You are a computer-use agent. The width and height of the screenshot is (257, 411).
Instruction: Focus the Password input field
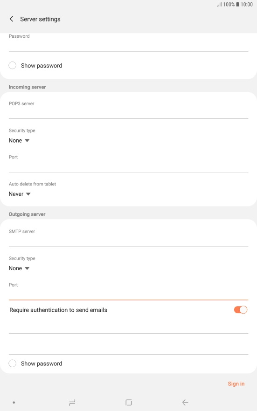point(129,46)
